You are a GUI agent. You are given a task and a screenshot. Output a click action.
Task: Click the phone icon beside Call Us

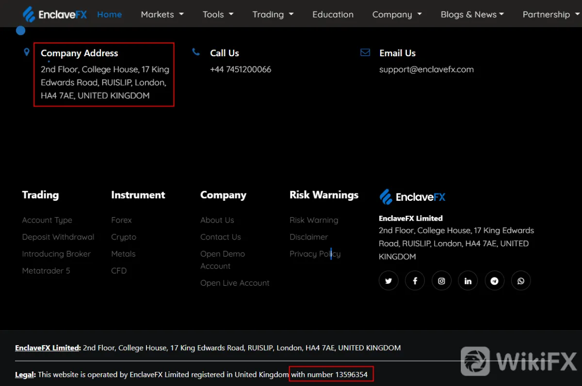click(x=196, y=52)
